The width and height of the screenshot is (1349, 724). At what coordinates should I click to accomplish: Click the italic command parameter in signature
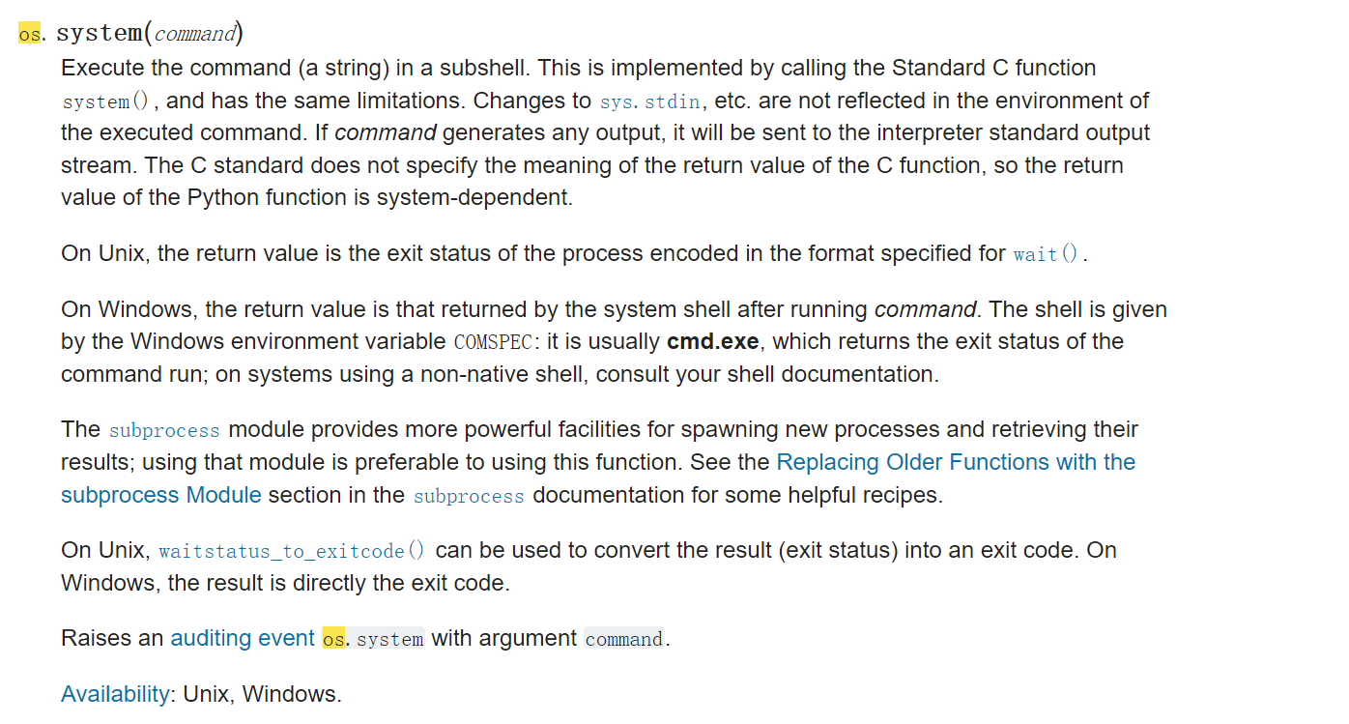[194, 34]
